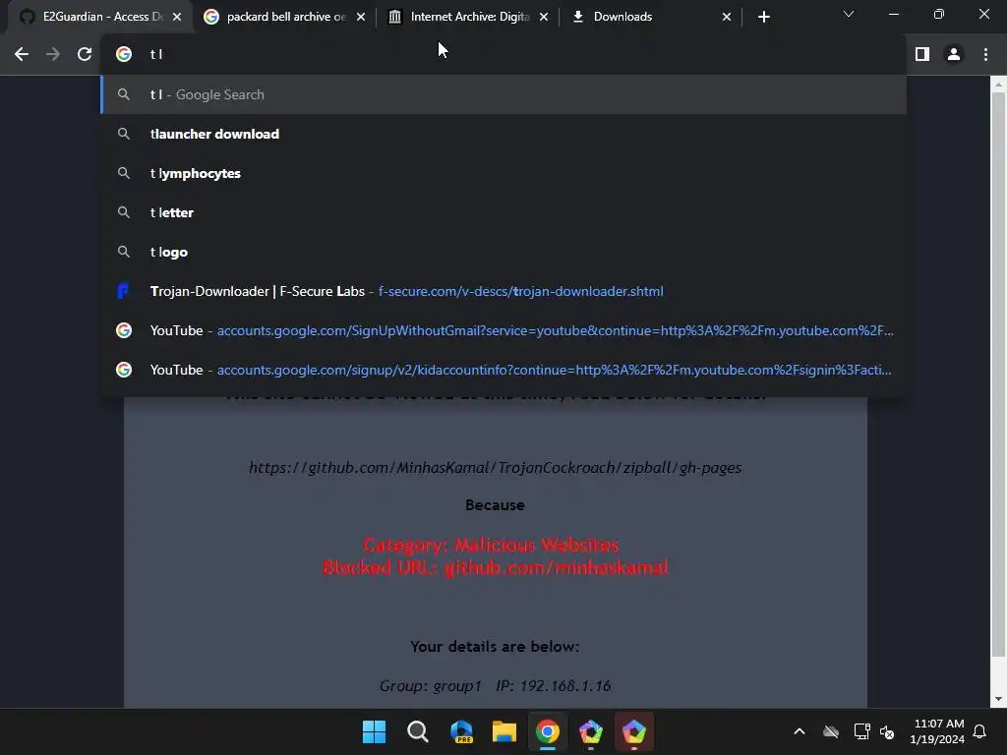Click the forward navigation arrow
Viewport: 1007px width, 755px height.
(53, 55)
